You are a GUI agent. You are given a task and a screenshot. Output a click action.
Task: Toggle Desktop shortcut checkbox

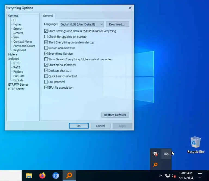click(x=46, y=71)
